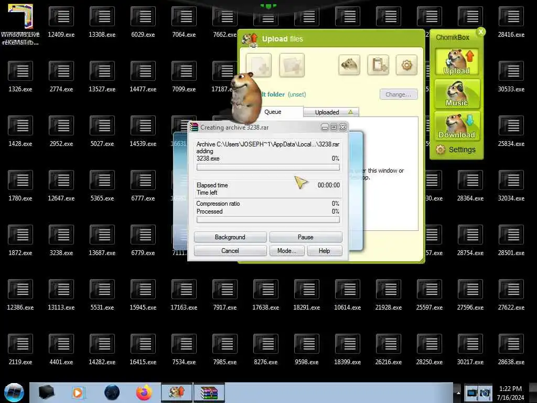Viewport: 537px width, 403px height.
Task: Close the ChomikBox side panel
Action: pos(481,32)
